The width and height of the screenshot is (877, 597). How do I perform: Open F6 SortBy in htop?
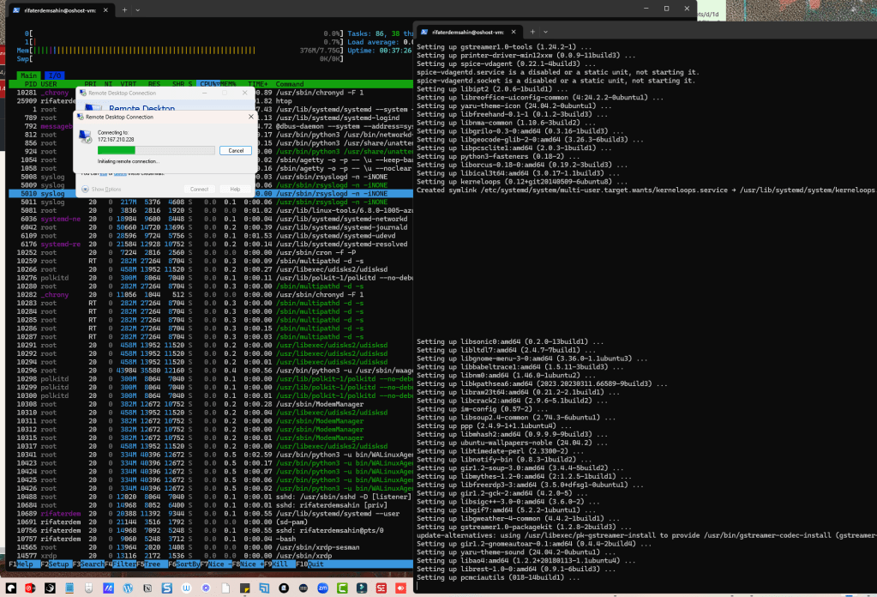[x=184, y=564]
